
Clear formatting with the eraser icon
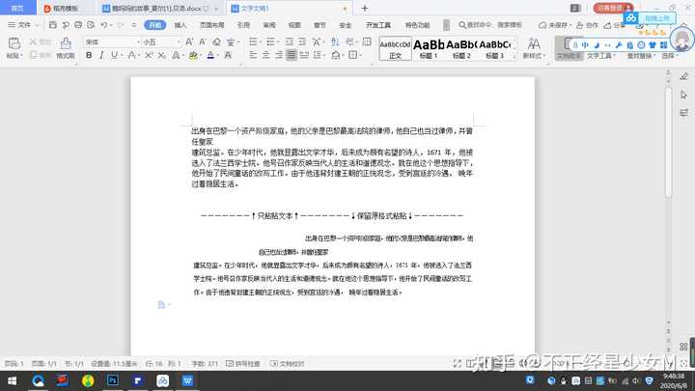click(216, 42)
